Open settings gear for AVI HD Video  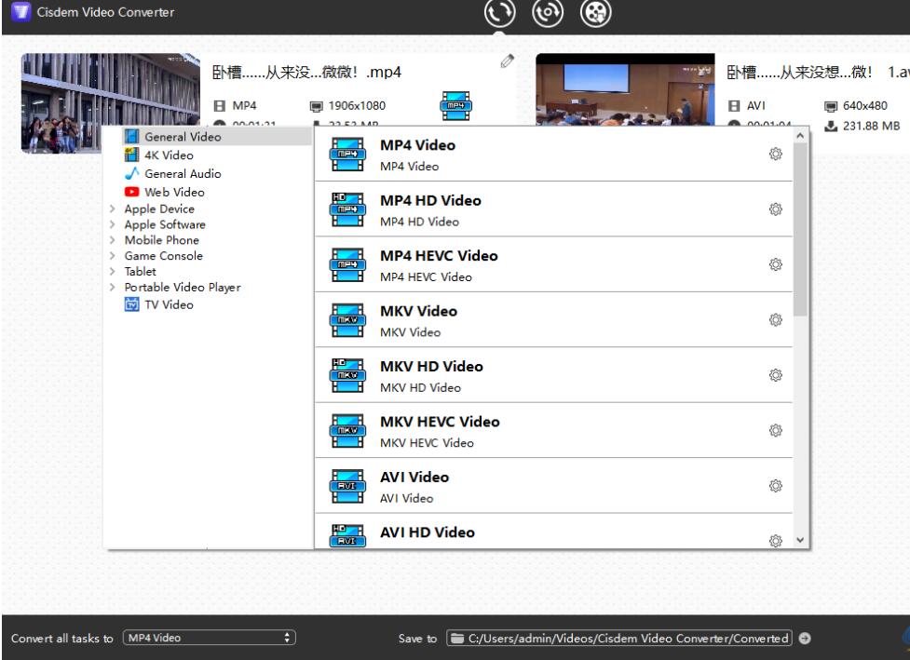click(775, 541)
